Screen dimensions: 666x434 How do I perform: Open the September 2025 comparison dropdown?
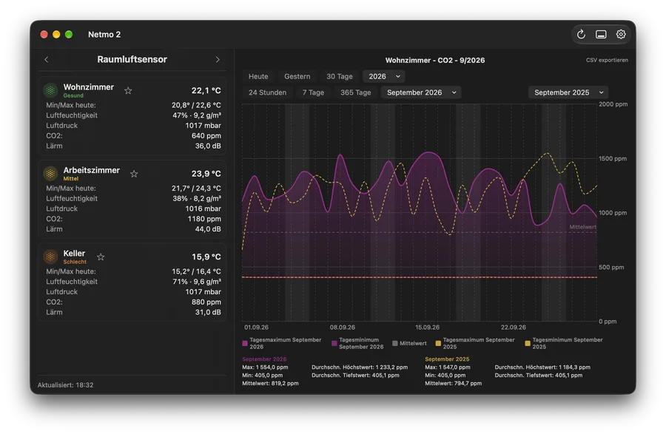point(568,92)
